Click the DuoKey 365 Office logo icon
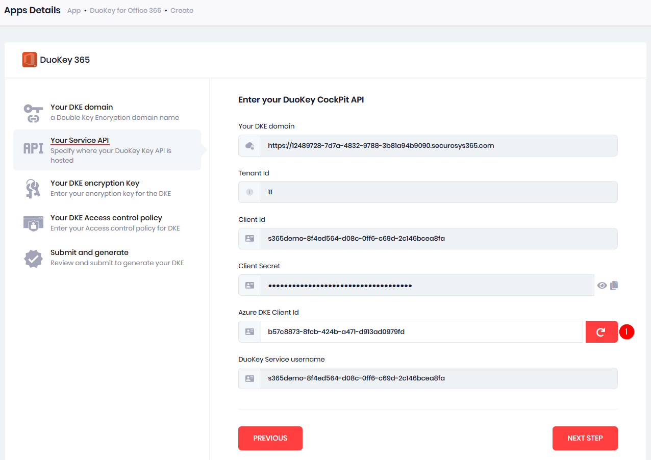 click(30, 60)
